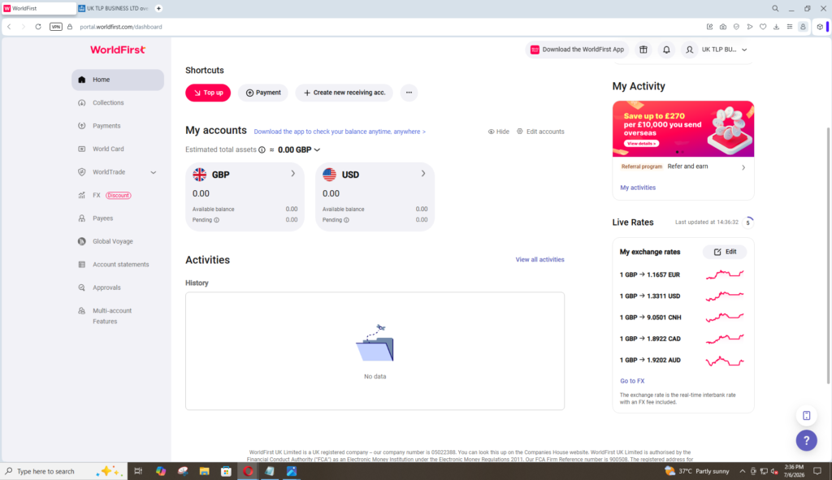Viewport: 832px width, 480px height.
Task: Open a new browser tab
Action: [x=158, y=8]
